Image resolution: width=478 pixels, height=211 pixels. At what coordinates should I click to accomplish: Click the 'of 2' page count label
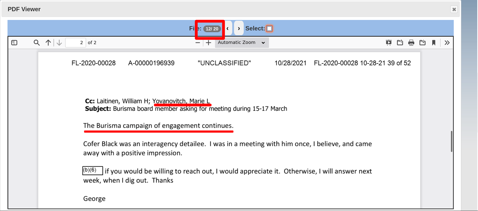click(92, 43)
